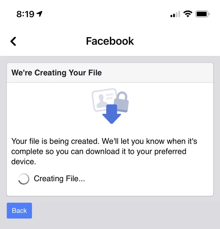The image size is (220, 229).
Task: Click the blue Back button
Action: click(x=19, y=210)
